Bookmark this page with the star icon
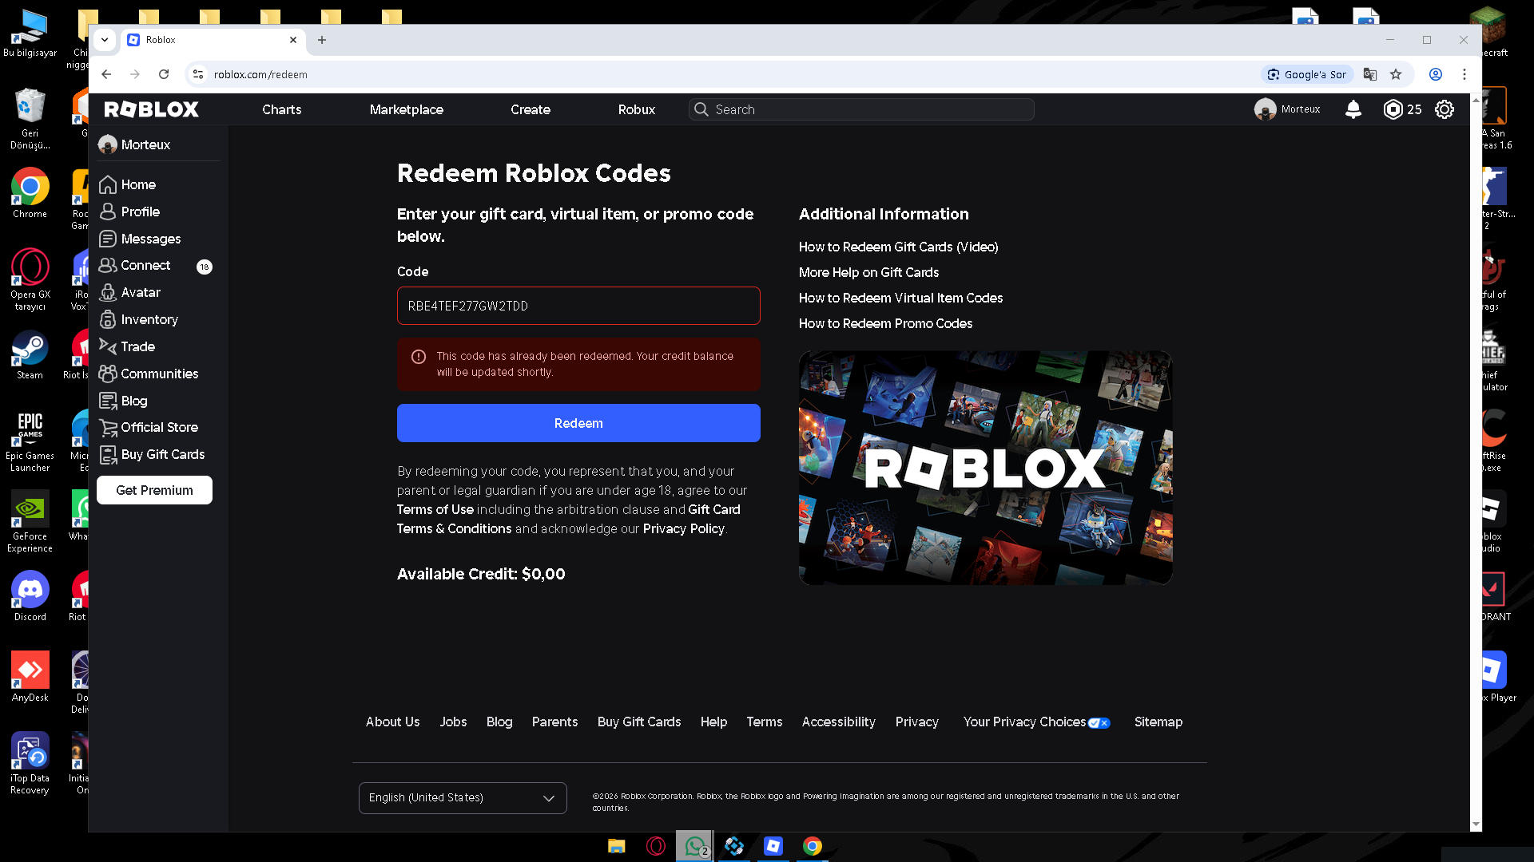This screenshot has height=862, width=1534. pos(1396,74)
